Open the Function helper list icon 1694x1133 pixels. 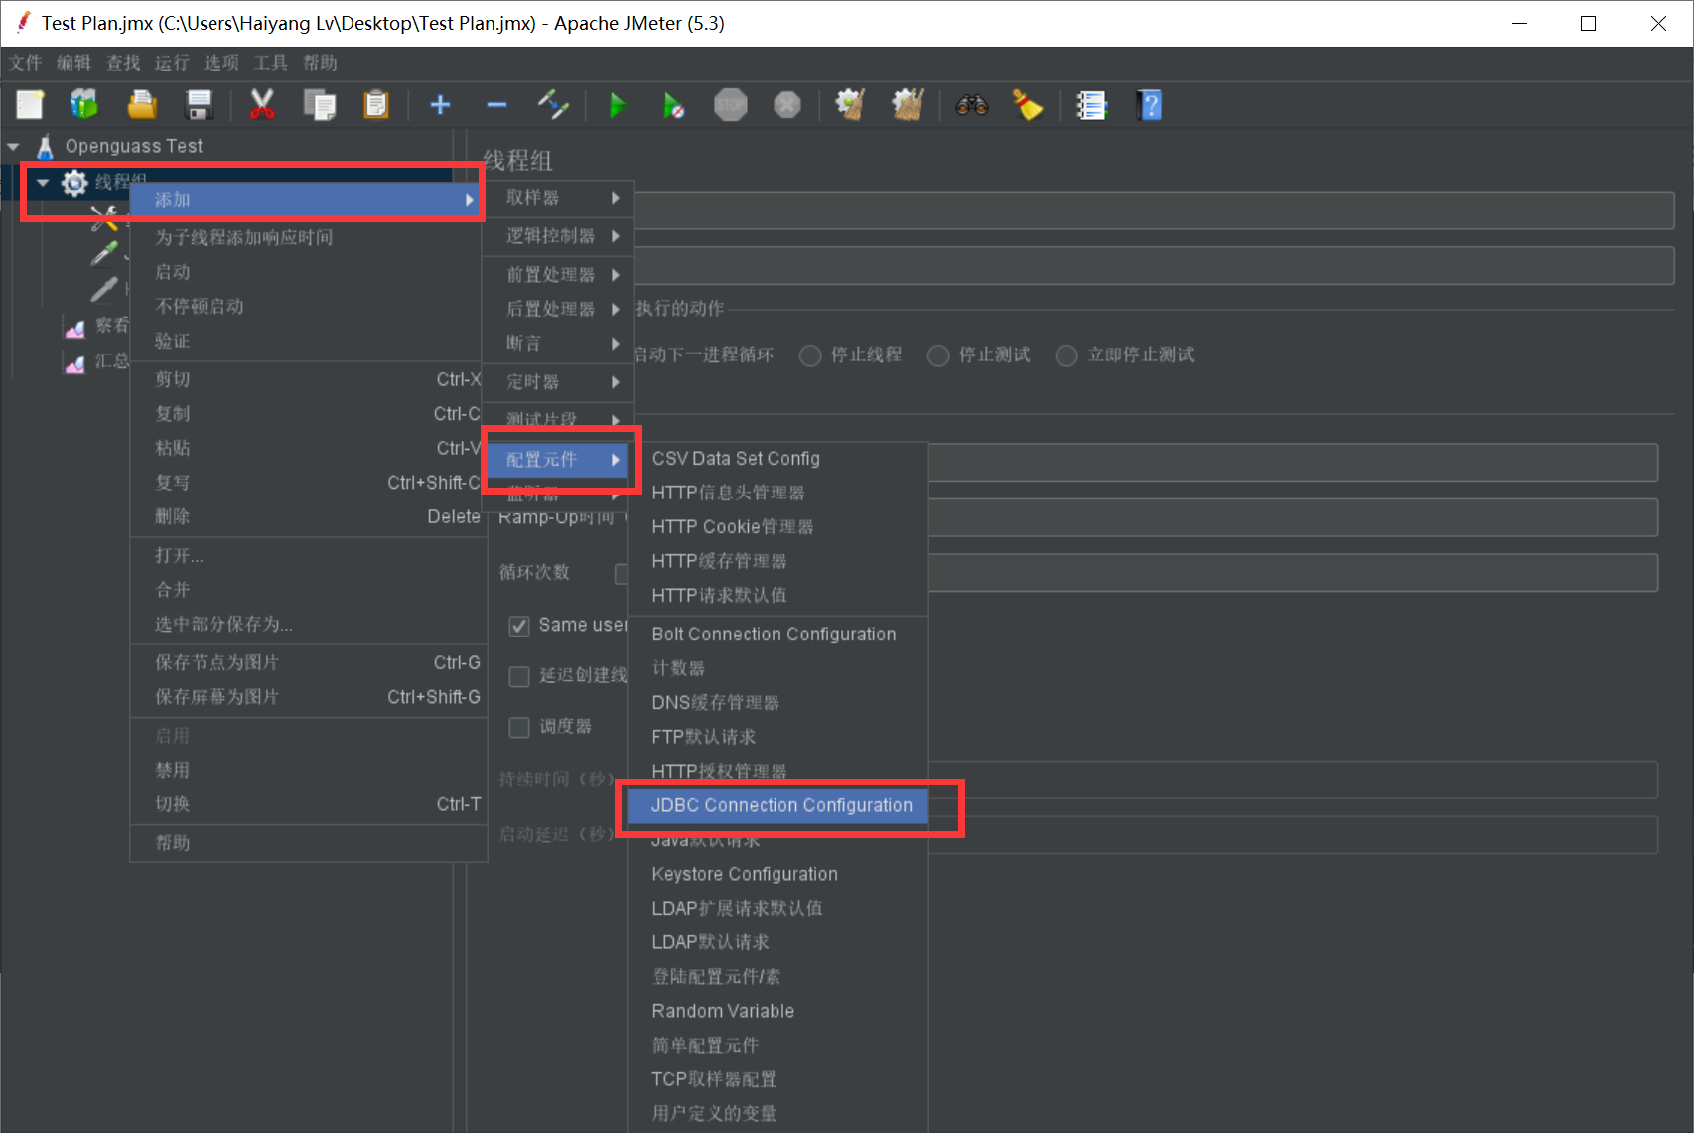tap(1091, 104)
